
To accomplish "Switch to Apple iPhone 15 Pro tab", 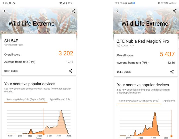I will click(60, 99).
